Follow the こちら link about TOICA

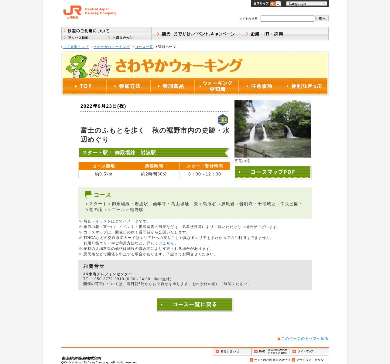tap(168, 243)
